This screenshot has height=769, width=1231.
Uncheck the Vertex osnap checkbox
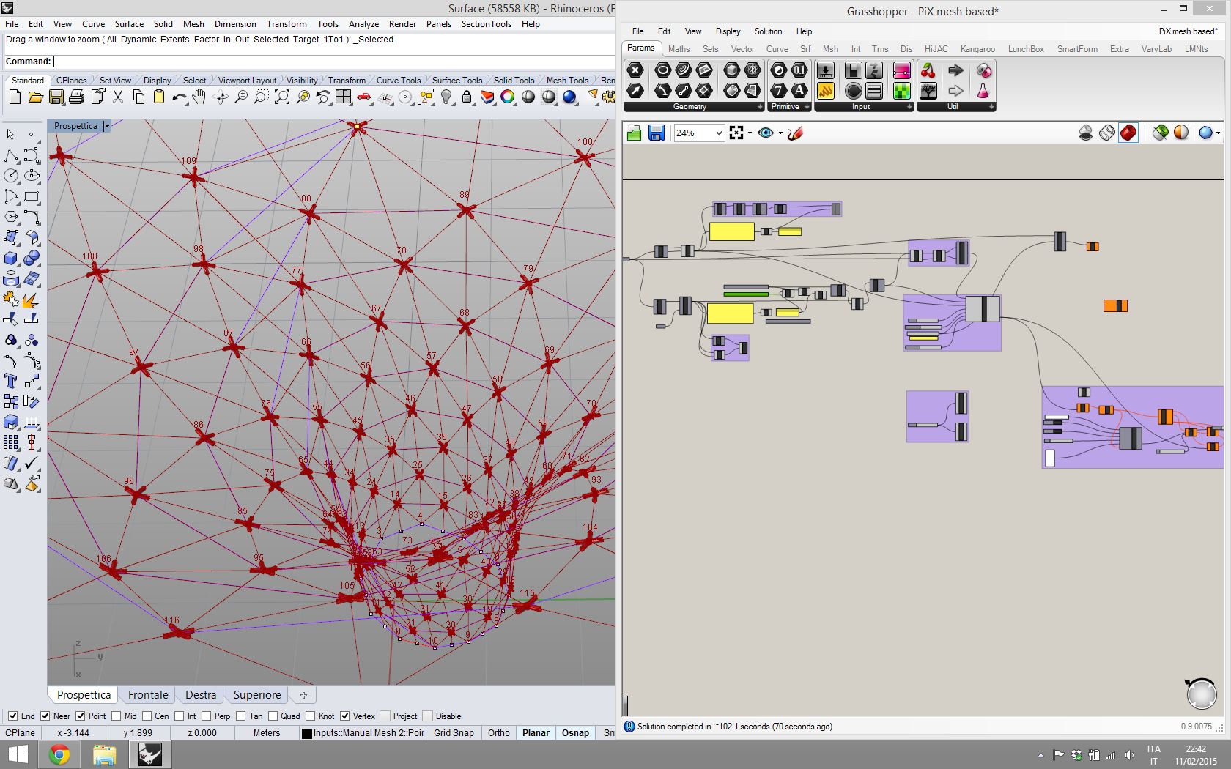(x=344, y=716)
